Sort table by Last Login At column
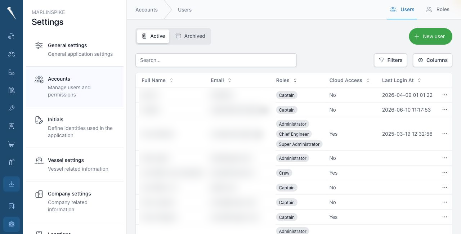 tap(402, 80)
